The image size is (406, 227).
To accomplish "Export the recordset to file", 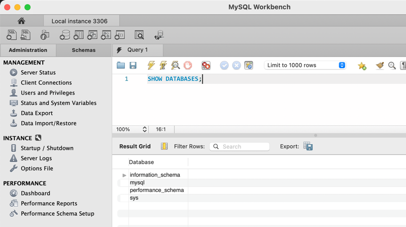I will click(x=308, y=146).
